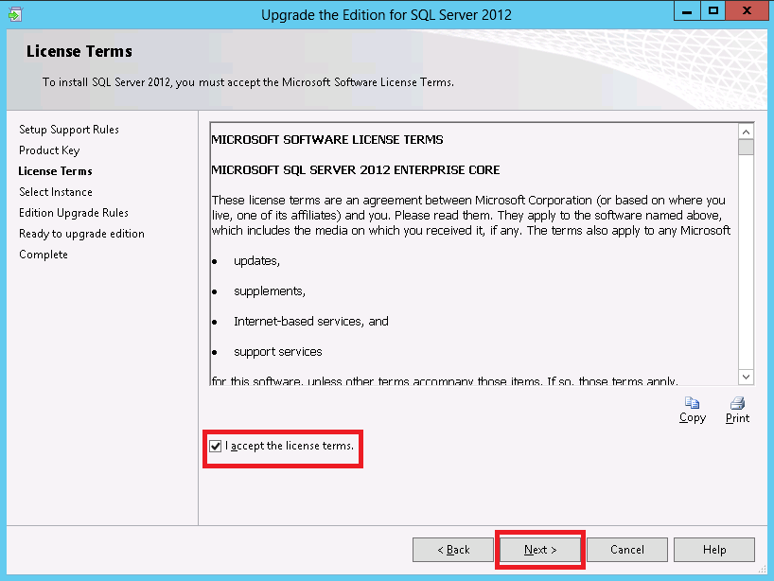Close the Upgrade the Edition window
Screen dimensions: 774x581
(x=747, y=10)
